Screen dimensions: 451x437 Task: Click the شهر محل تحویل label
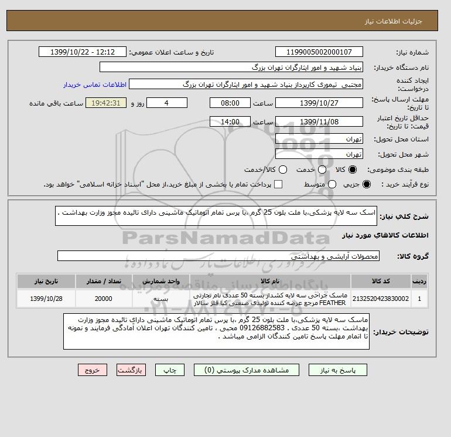tap(403, 154)
